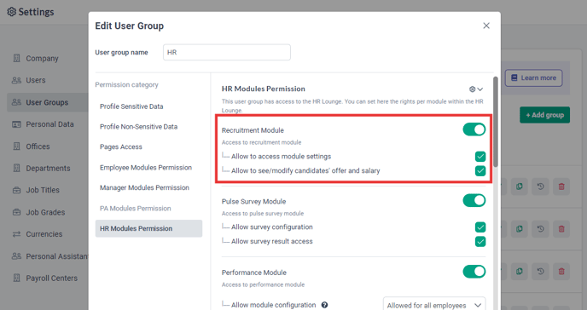Viewport: 587px width, 310px height.
Task: Click the Job Titles briefcase icon
Action: pos(16,190)
